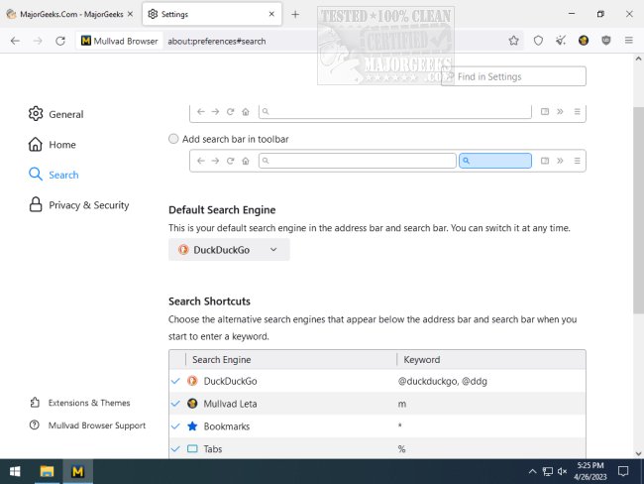Open File Explorer from the taskbar
Viewport: 644px width, 484px height.
pyautogui.click(x=47, y=471)
